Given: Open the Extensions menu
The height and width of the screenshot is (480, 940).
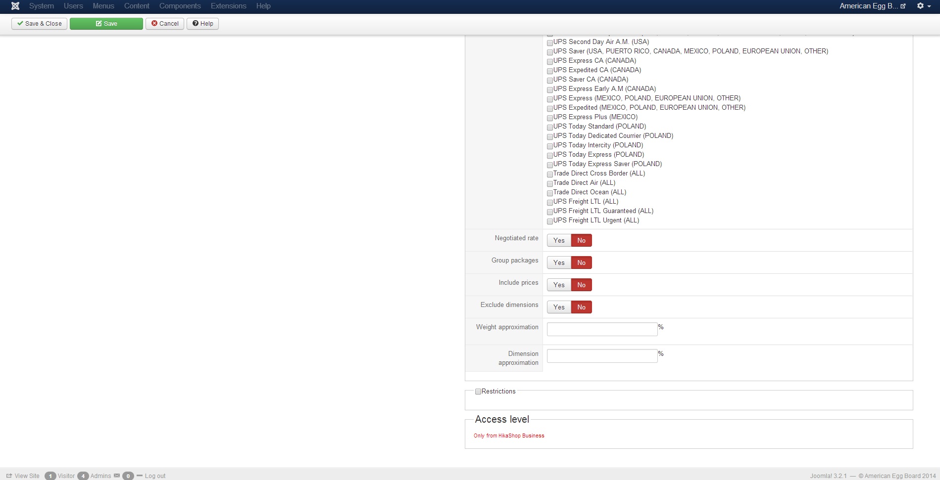Looking at the screenshot, I should (x=229, y=6).
